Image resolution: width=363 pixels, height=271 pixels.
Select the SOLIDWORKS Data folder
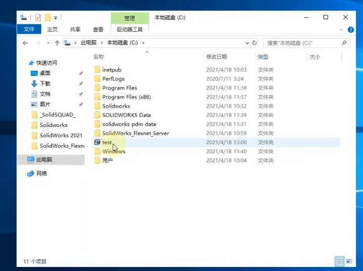click(126, 115)
